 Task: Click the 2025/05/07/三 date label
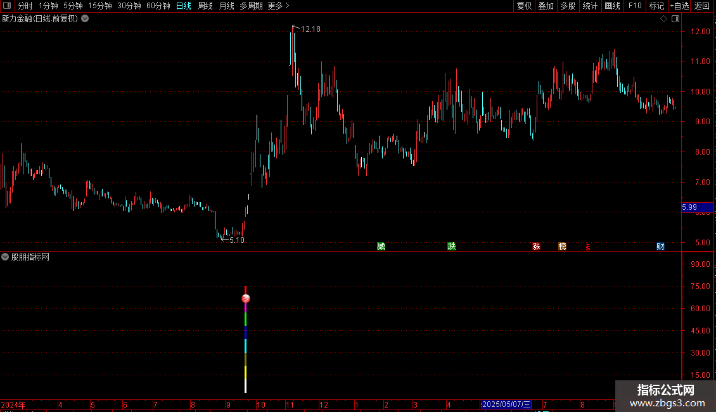[506, 404]
